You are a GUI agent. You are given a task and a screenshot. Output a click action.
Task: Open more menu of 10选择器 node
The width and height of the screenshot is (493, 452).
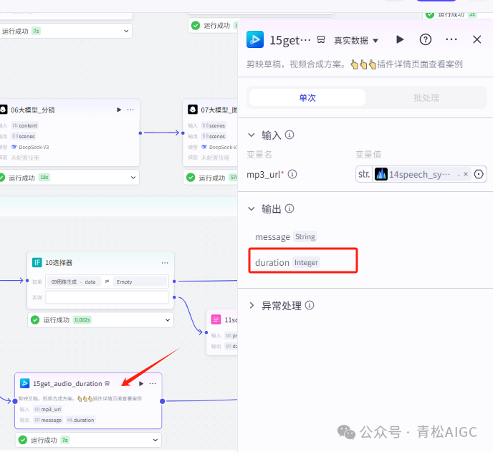point(165,263)
